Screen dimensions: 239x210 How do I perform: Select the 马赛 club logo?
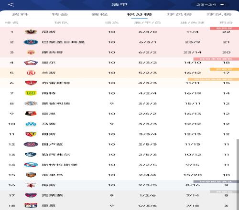(x=31, y=124)
